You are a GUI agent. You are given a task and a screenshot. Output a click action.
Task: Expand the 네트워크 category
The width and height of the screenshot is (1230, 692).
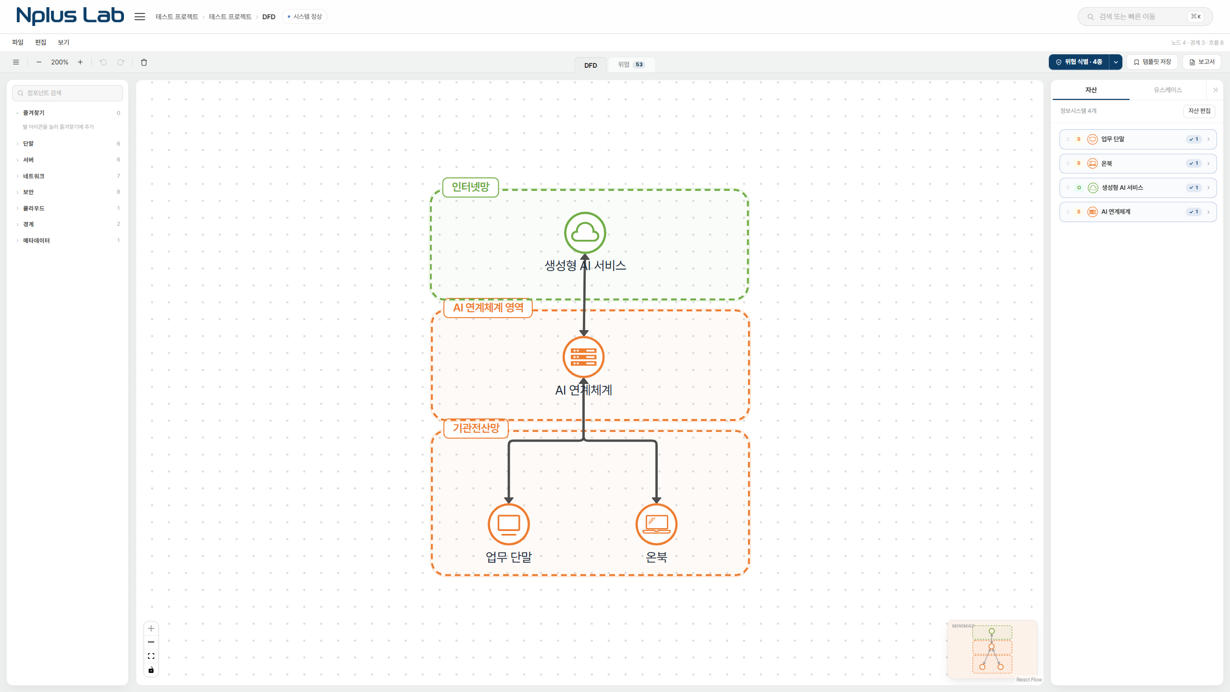(x=17, y=176)
